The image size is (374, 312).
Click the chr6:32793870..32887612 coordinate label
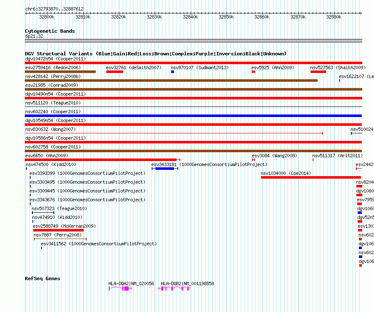(54, 9)
